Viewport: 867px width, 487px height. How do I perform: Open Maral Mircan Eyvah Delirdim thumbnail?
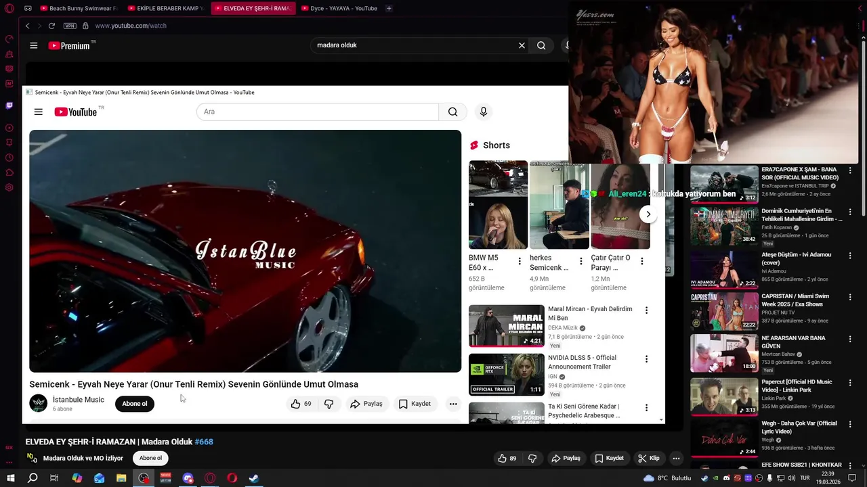pos(507,326)
